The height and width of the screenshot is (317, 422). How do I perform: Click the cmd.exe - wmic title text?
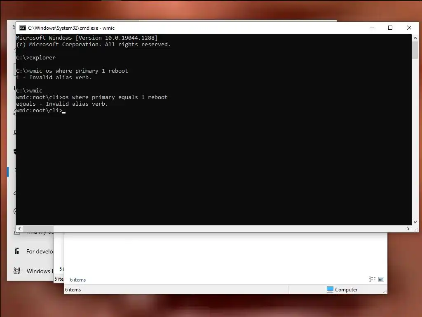coord(71,28)
